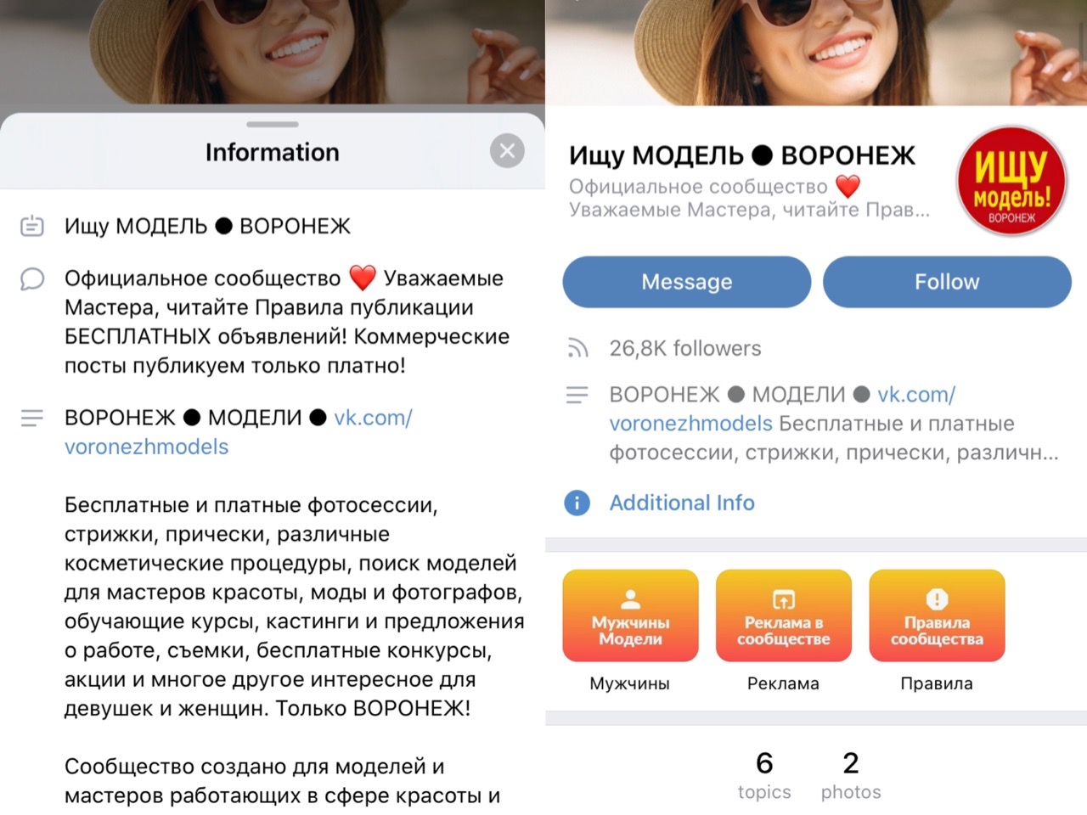View the 2 photos section
1087x815 pixels.
(851, 775)
